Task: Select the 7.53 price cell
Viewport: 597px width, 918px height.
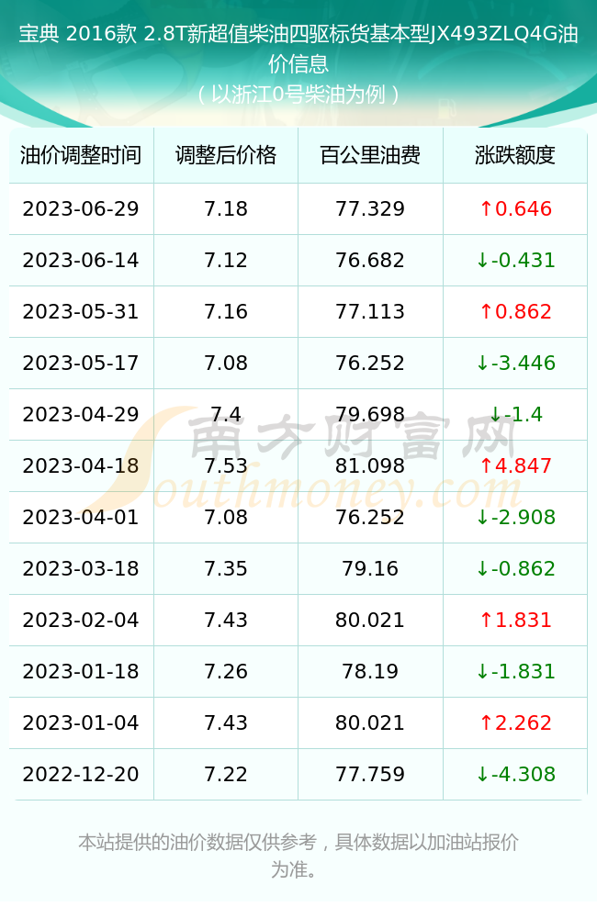Action: 226,466
